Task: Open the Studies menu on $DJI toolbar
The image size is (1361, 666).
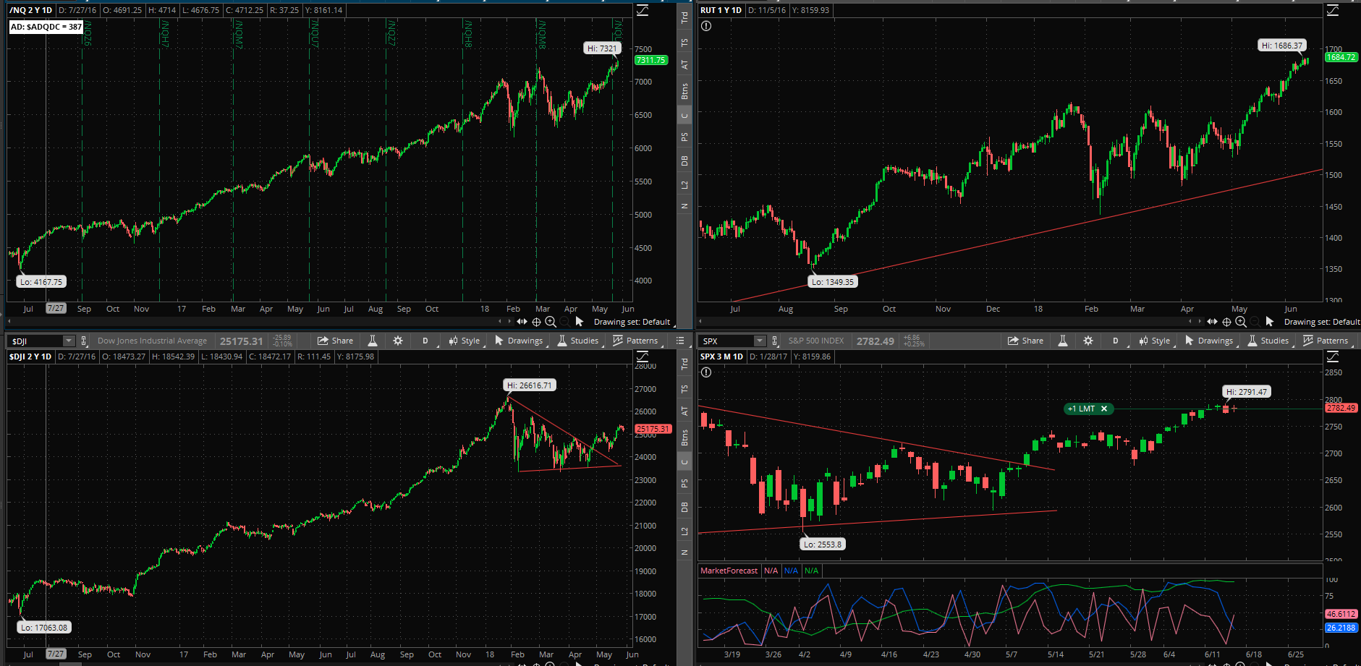Action: point(578,341)
